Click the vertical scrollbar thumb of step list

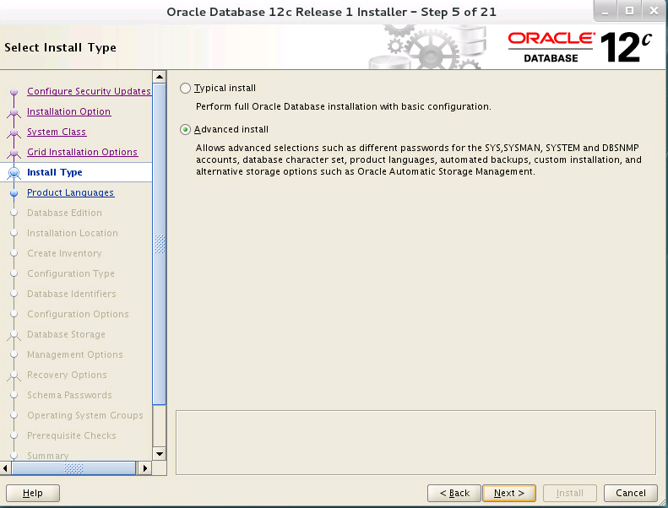click(160, 244)
